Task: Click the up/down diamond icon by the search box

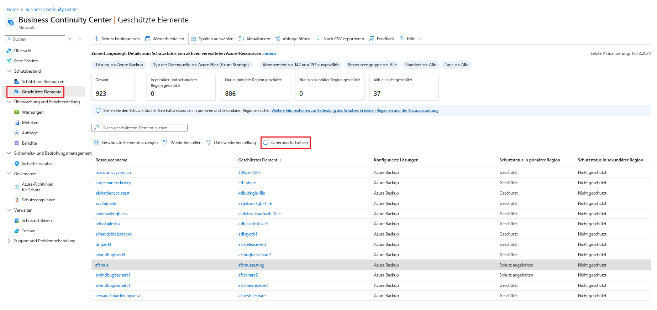Action: 70,39
